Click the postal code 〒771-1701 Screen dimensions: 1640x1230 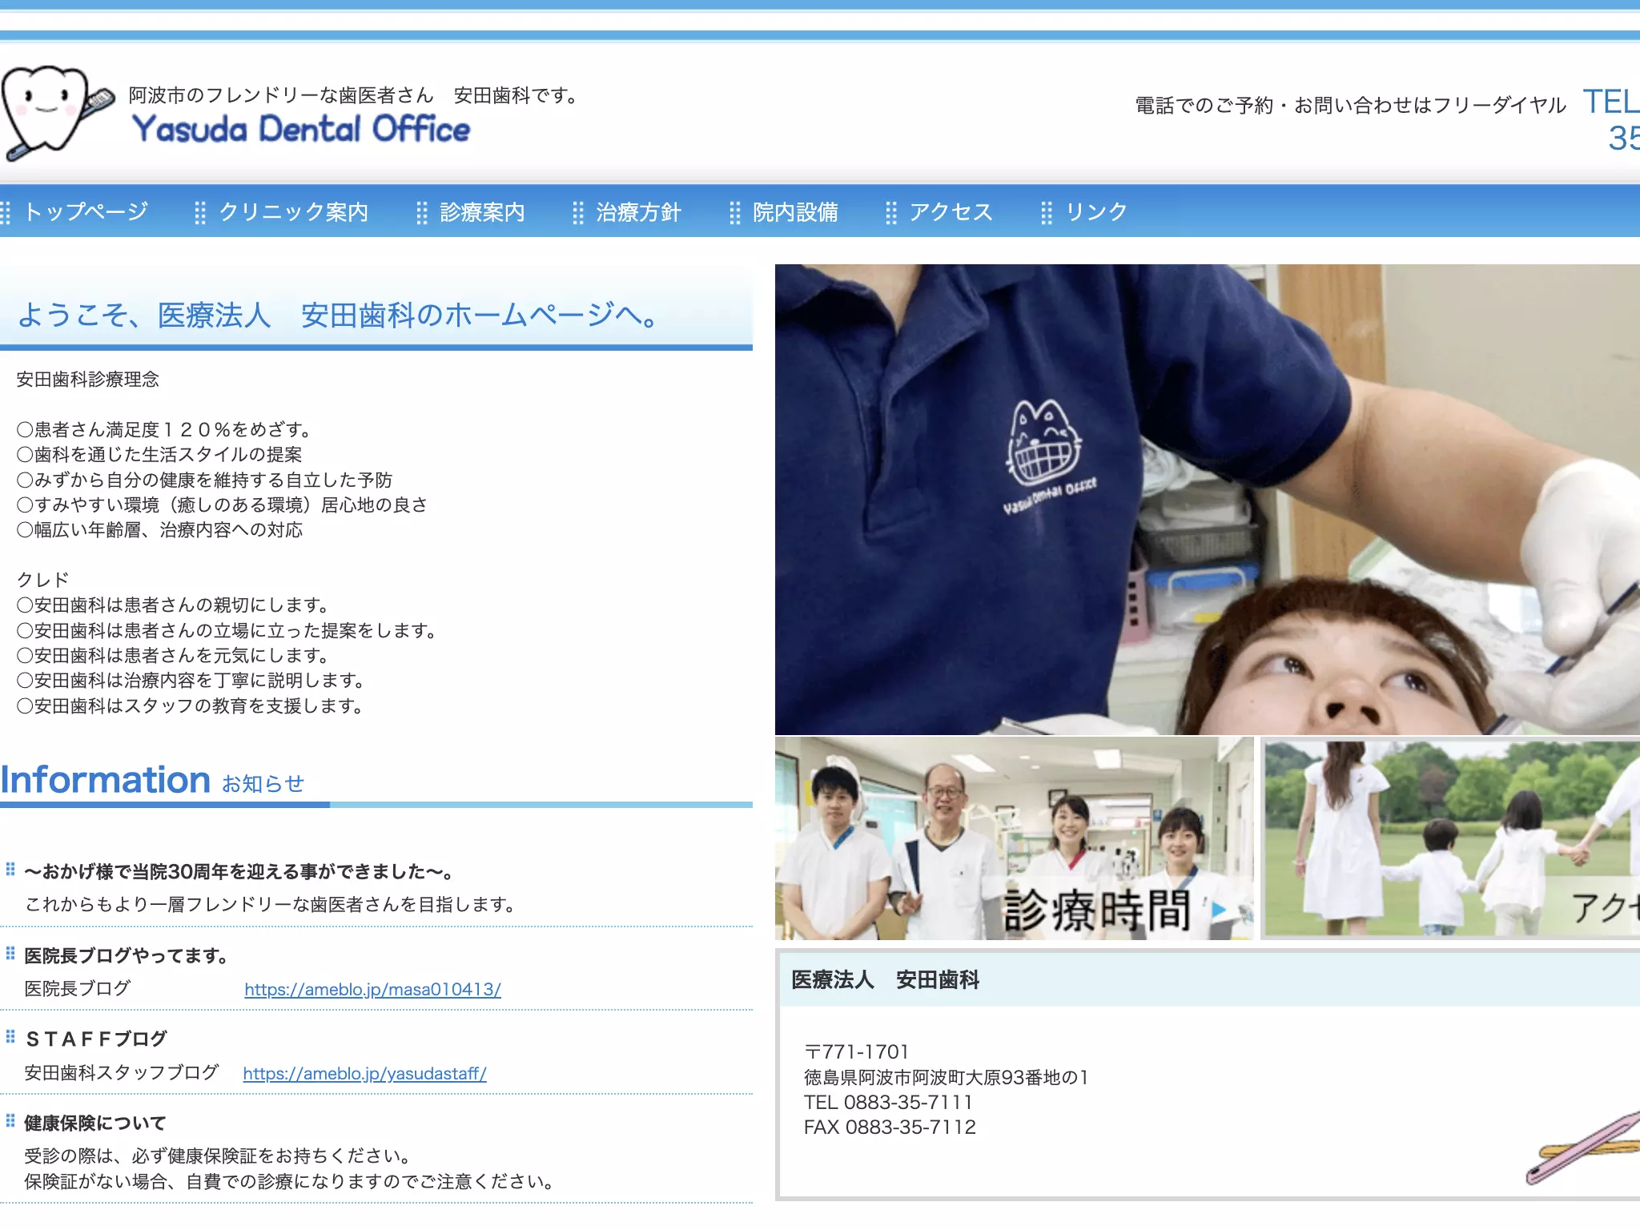tap(857, 1052)
